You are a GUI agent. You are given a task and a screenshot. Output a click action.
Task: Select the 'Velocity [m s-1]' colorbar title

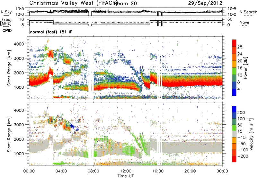point(251,134)
